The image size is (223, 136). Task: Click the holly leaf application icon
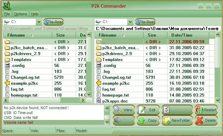tap(7, 6)
